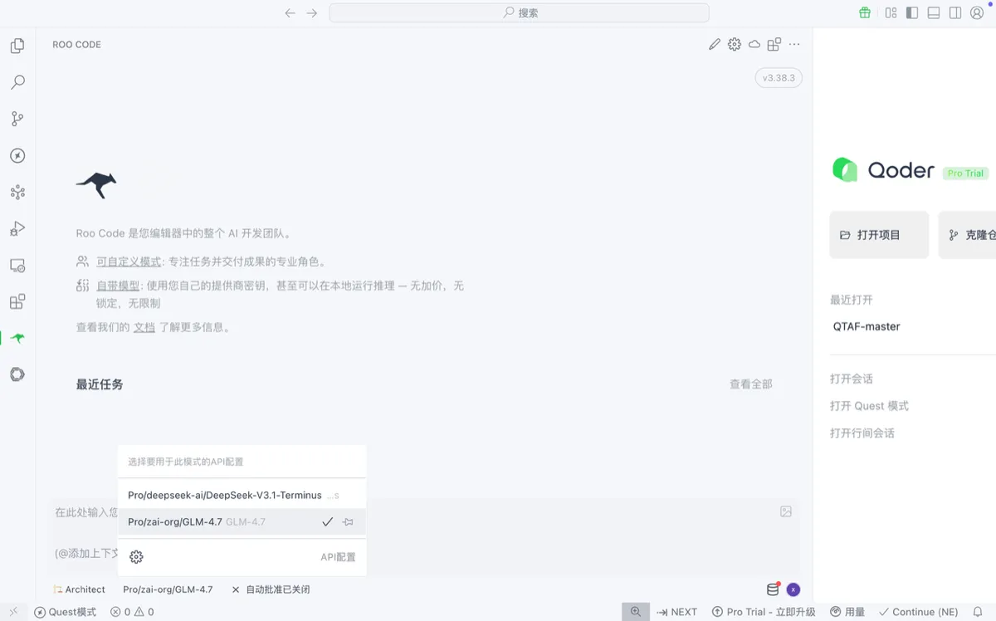Open the more actions ellipsis menu
This screenshot has height=621, width=996.
coord(794,45)
